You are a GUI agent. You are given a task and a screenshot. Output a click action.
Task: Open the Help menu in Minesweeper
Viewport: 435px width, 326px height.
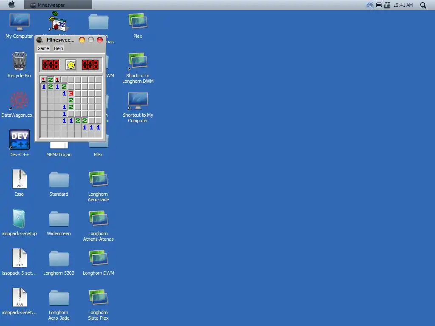(58, 48)
